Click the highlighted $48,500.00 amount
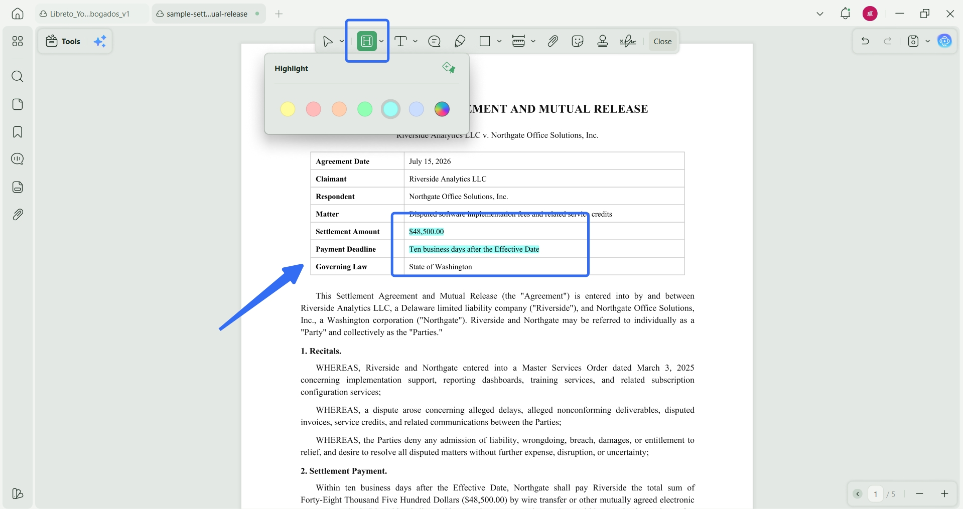The width and height of the screenshot is (963, 509). 427,231
